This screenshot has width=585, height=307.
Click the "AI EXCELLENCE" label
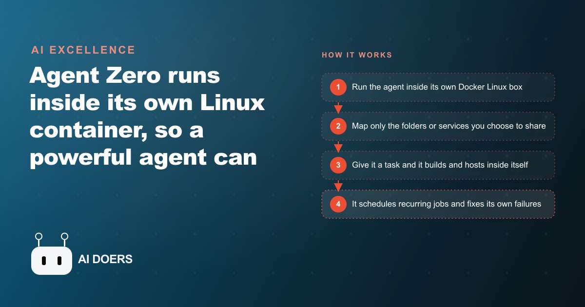click(83, 50)
